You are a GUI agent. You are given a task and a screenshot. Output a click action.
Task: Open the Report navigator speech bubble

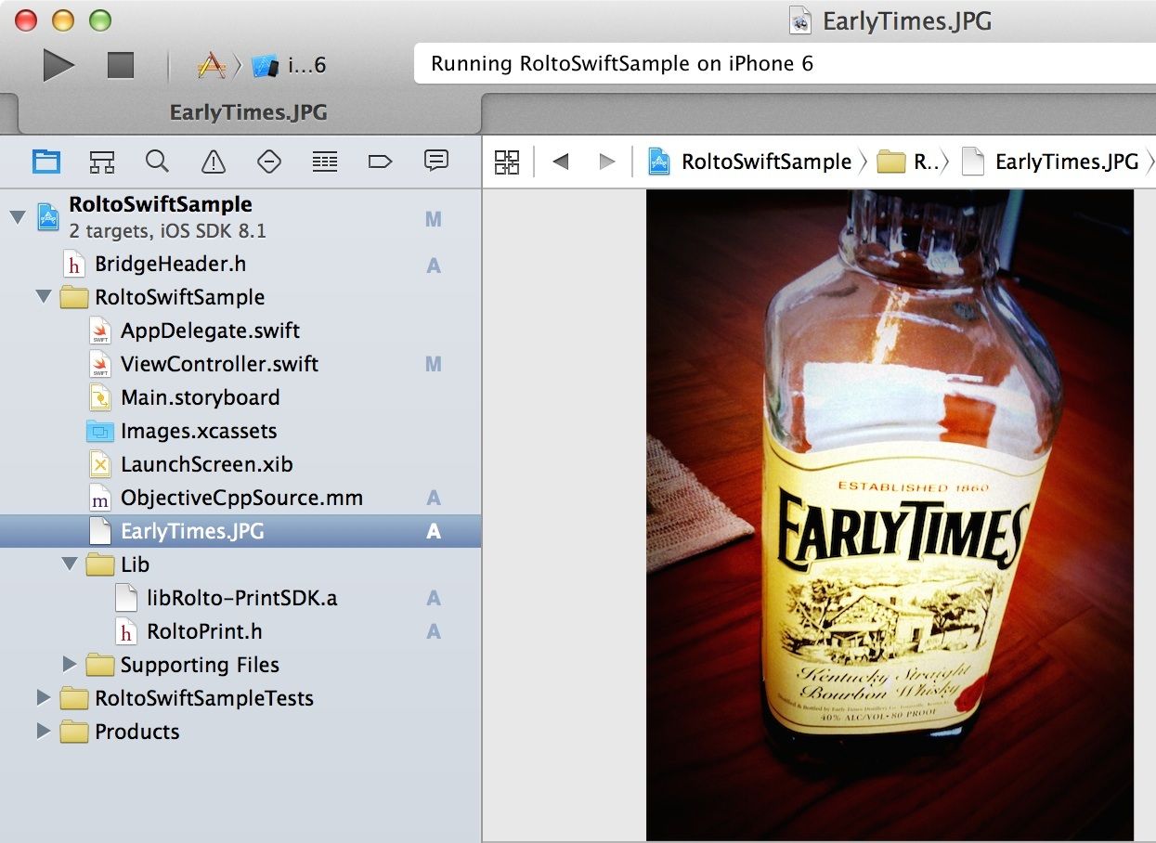coord(436,161)
